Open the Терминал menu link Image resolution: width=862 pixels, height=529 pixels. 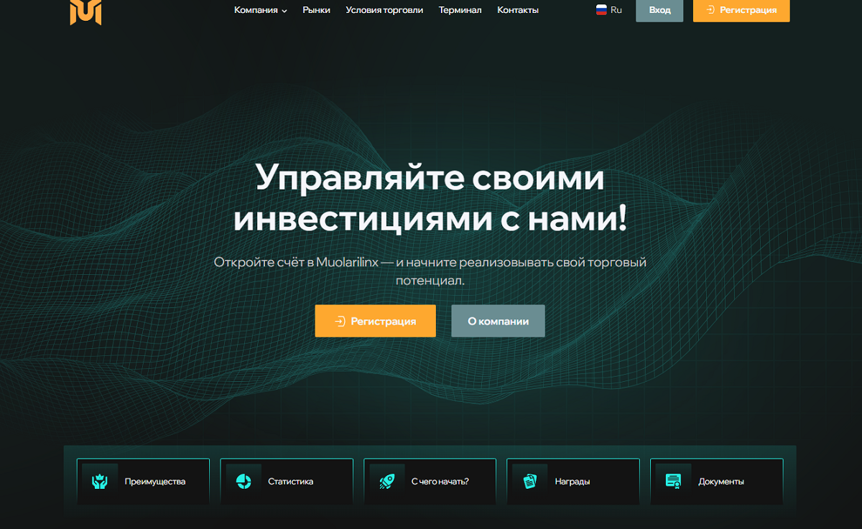[x=460, y=10]
